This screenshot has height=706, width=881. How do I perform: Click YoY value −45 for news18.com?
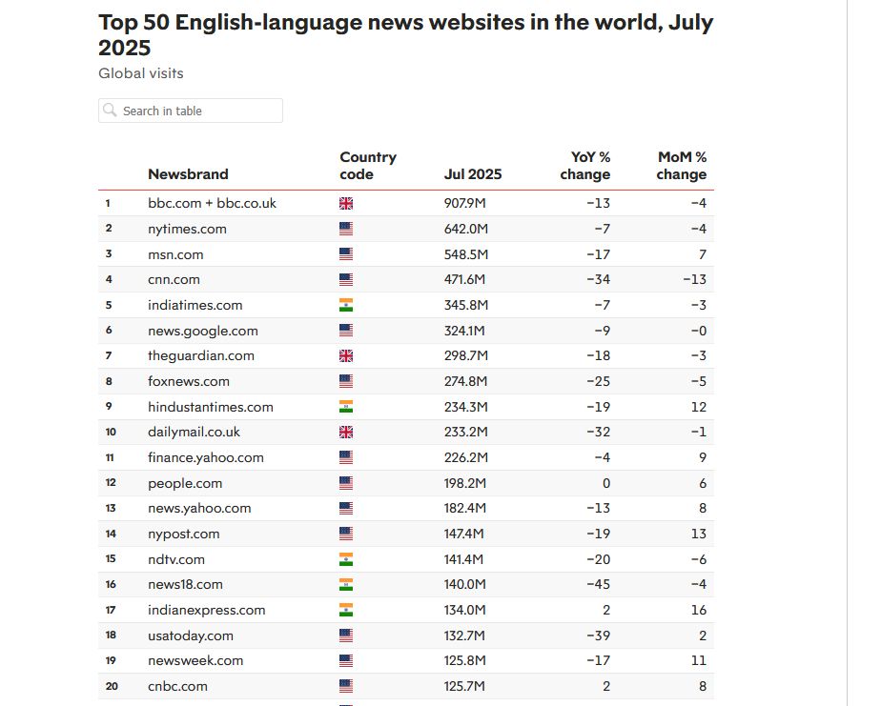598,585
